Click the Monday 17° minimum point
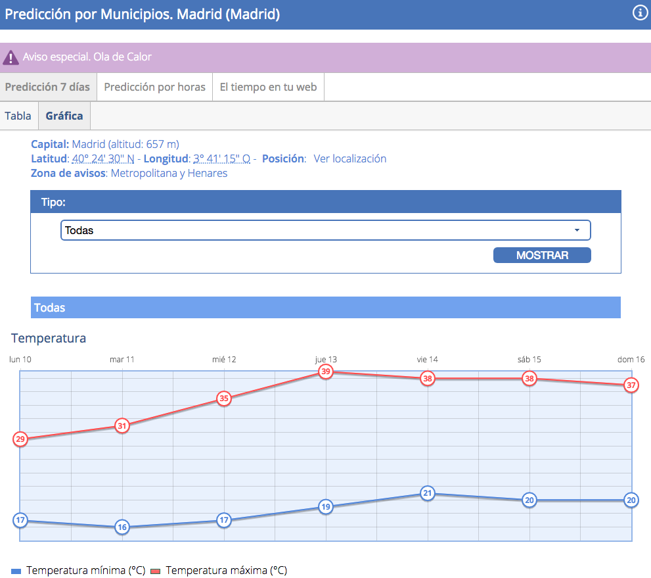The height and width of the screenshot is (578, 651). click(x=20, y=520)
